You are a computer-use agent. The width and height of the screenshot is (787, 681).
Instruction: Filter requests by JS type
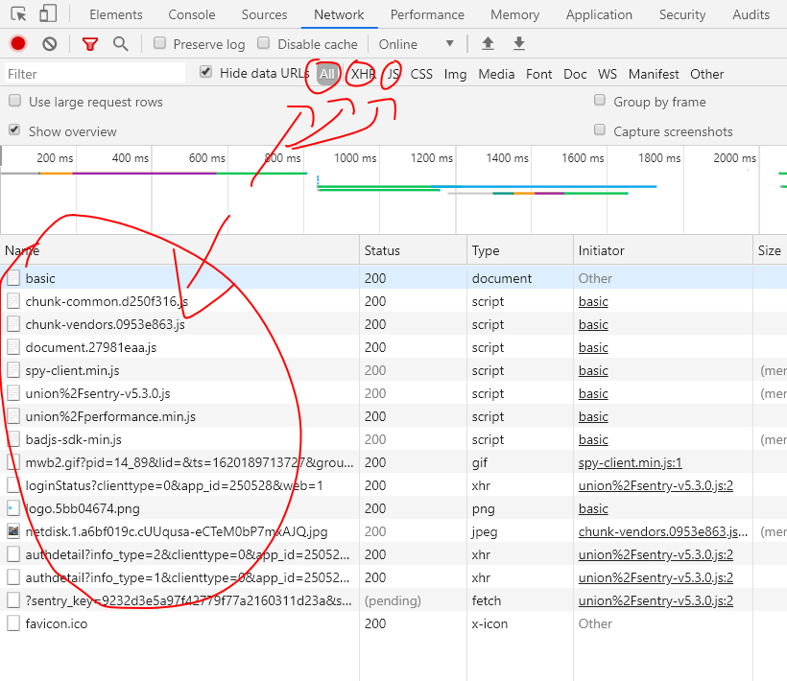393,74
